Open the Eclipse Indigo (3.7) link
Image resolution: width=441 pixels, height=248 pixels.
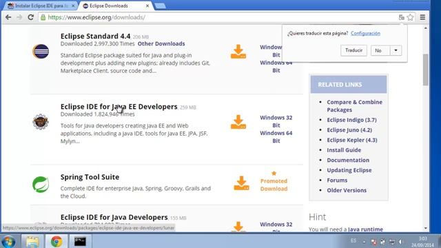point(351,120)
